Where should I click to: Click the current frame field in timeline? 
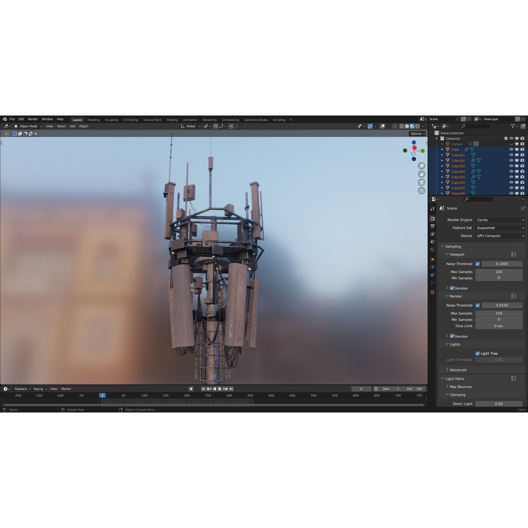(x=361, y=389)
